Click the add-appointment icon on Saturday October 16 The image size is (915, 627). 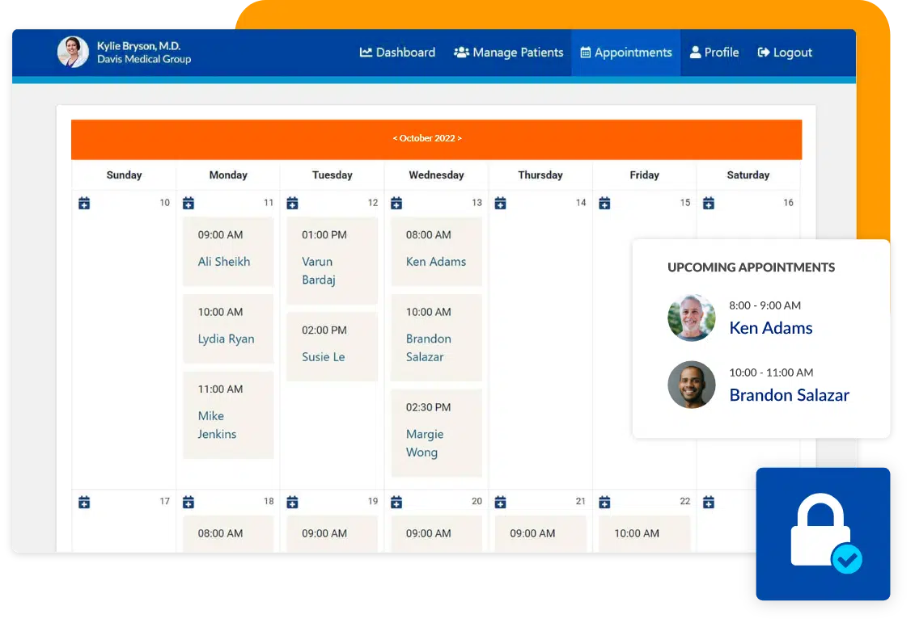click(x=709, y=203)
